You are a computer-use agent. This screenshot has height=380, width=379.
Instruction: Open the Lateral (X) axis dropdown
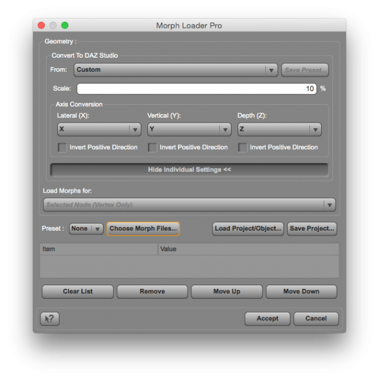99,129
